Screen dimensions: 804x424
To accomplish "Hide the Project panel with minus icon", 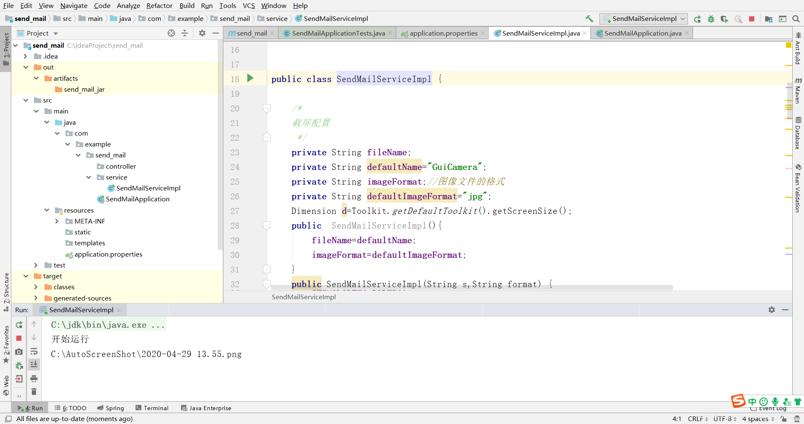I will point(216,33).
